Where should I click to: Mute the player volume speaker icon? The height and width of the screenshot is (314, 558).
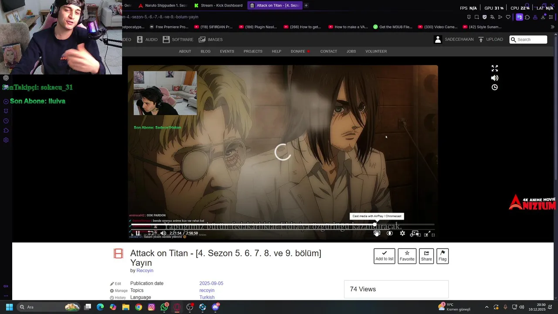coord(163,233)
